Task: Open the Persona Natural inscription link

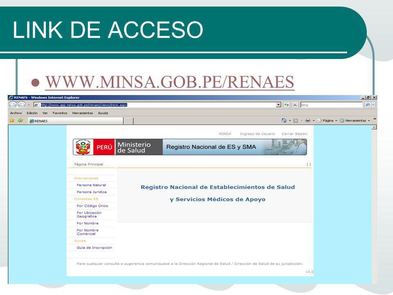Action: (91, 185)
